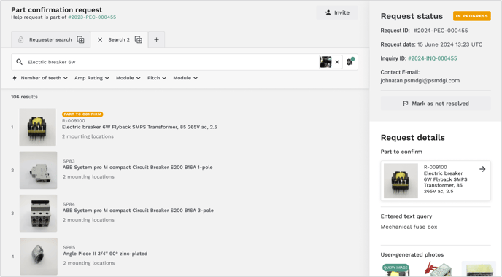The height and width of the screenshot is (277, 502).
Task: Click the lock icon on Requester search tab
Action: tap(21, 39)
